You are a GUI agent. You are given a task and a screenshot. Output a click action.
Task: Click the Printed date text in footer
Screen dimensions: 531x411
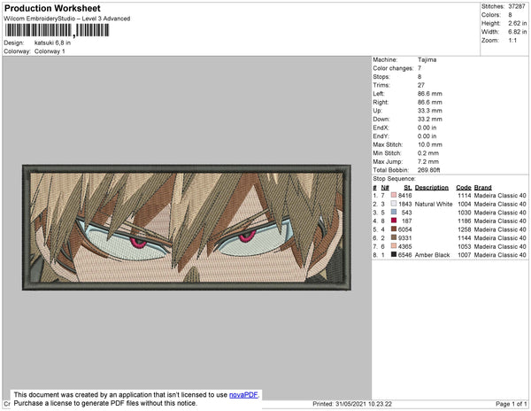point(352,404)
